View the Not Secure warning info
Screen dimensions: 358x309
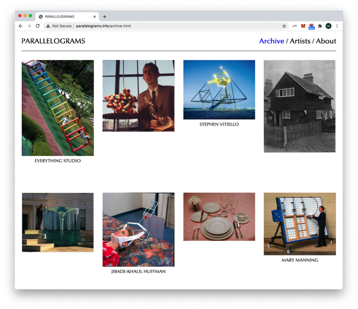[59, 26]
